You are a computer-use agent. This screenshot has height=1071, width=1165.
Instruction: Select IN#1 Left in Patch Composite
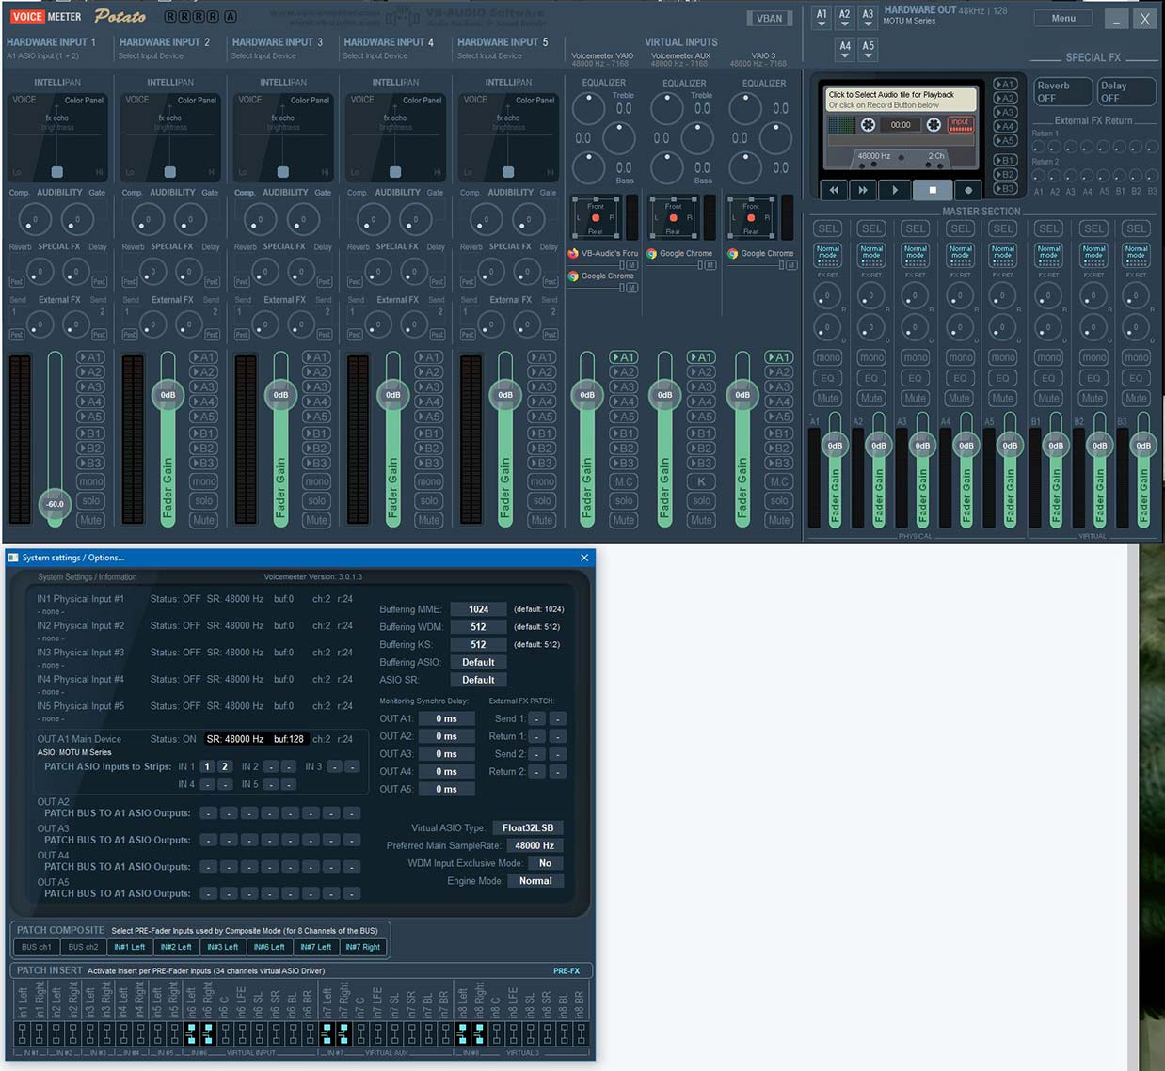pyautogui.click(x=130, y=947)
